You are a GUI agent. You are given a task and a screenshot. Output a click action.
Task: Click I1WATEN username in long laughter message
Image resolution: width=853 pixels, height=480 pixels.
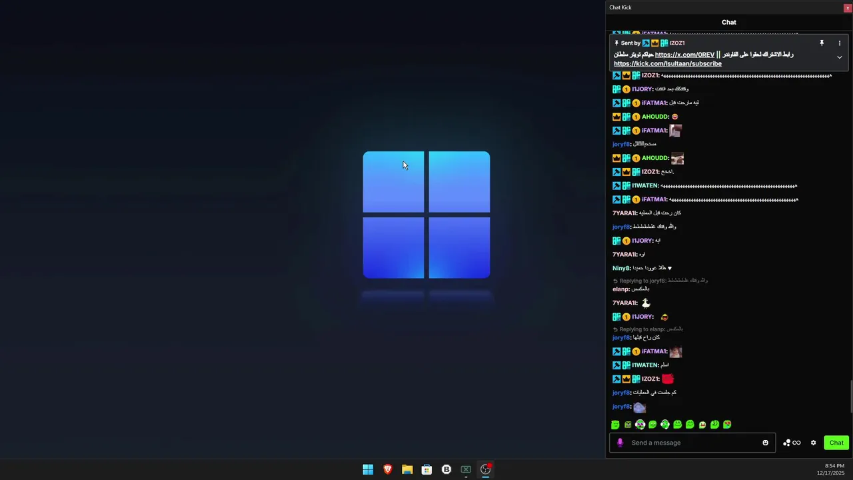(x=645, y=185)
